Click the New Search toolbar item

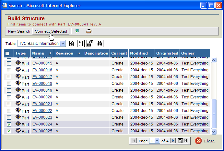pos(19,31)
